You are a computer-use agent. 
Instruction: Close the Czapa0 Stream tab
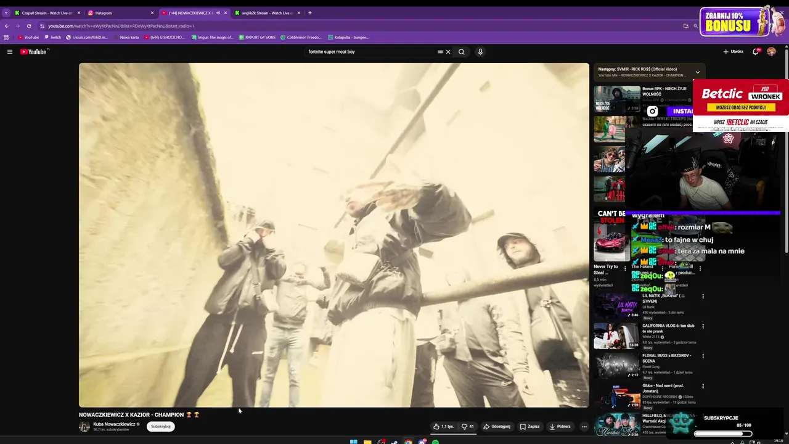tap(79, 13)
